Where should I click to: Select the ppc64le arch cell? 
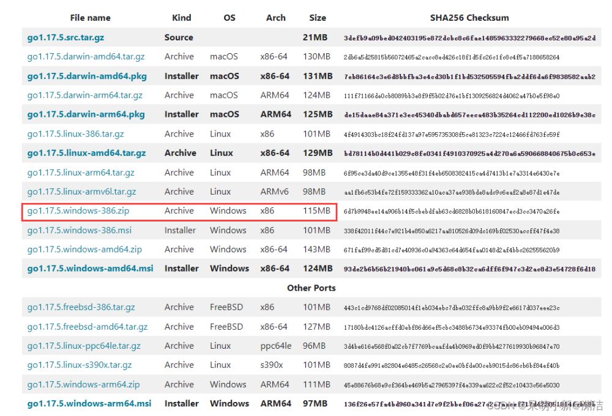click(x=276, y=346)
